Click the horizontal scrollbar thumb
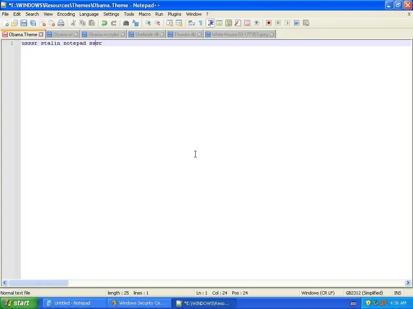Screen dimensions: 413x309 tap(38, 283)
